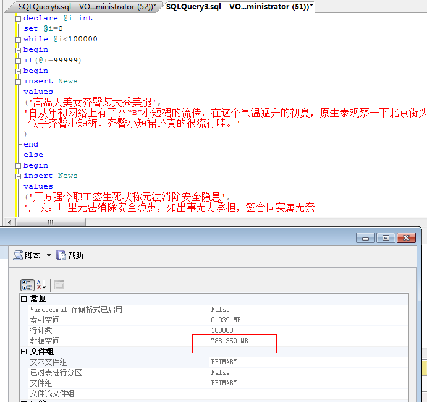Close the properties dialog window
This screenshot has height=402, width=427.
(x=406, y=238)
